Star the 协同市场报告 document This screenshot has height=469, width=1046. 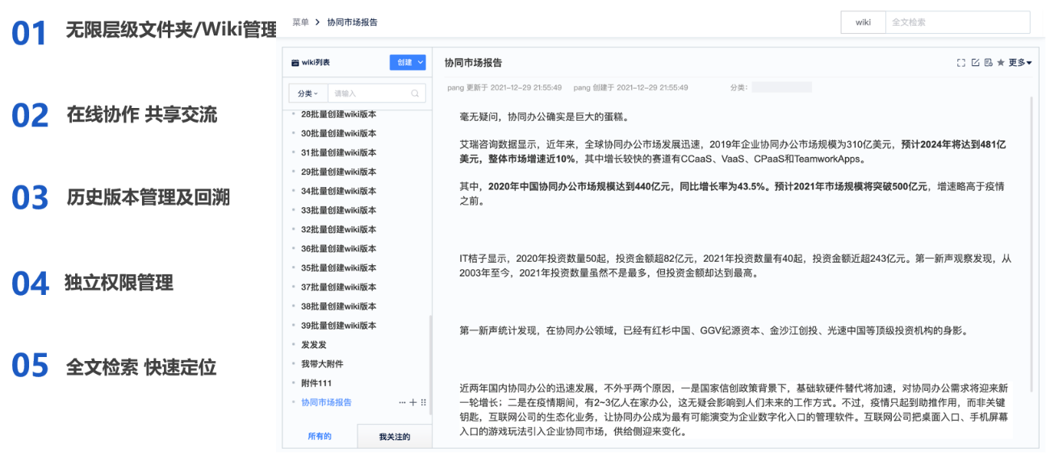[x=1002, y=62]
